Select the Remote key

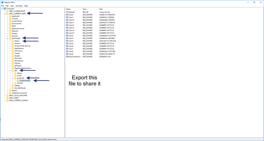click(x=15, y=36)
